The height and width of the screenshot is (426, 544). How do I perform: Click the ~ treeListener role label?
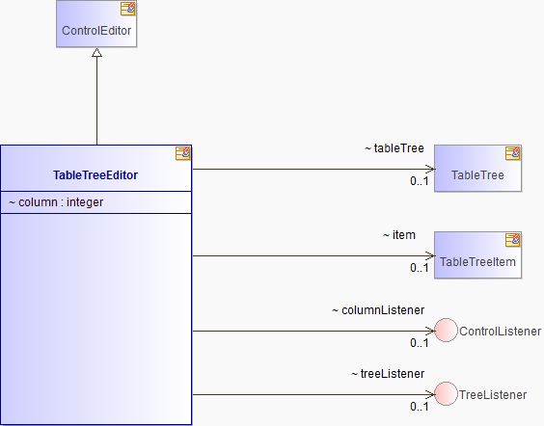(388, 374)
